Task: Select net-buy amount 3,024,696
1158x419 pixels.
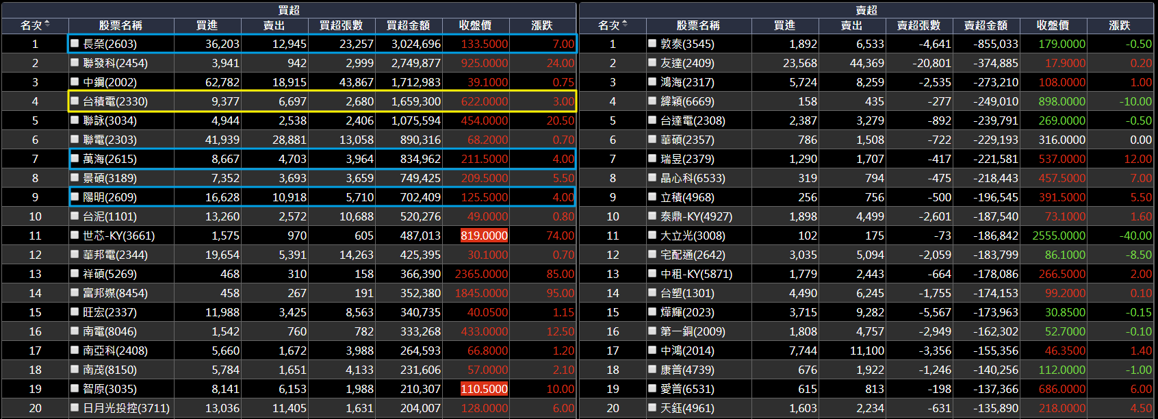Action: (416, 44)
